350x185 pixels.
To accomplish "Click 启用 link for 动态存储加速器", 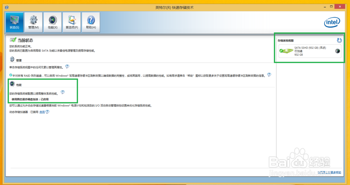I will [42, 112].
